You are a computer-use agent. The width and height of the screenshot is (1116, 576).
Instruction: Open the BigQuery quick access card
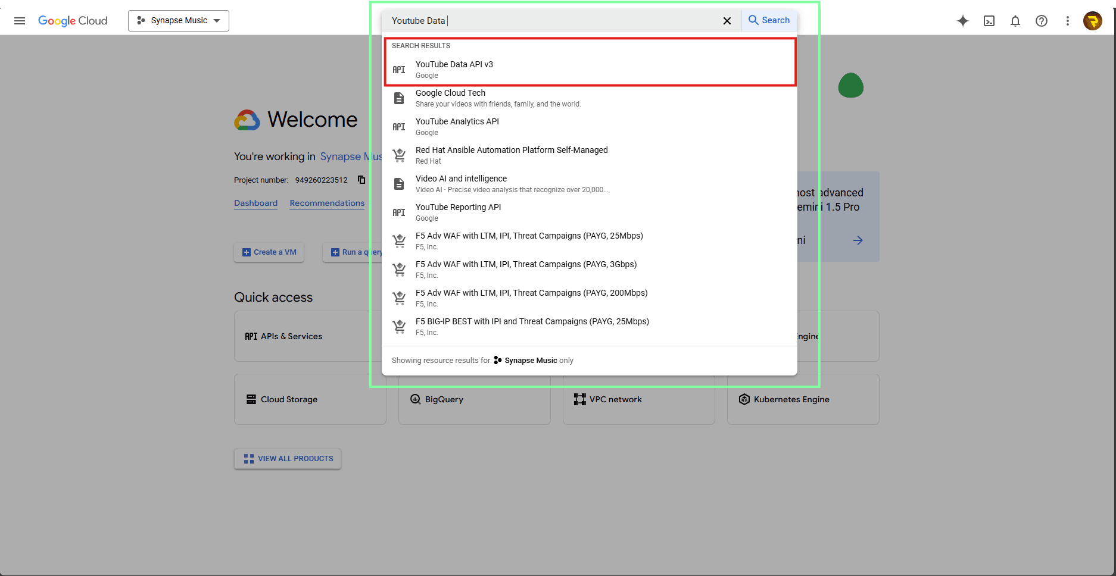(x=474, y=399)
